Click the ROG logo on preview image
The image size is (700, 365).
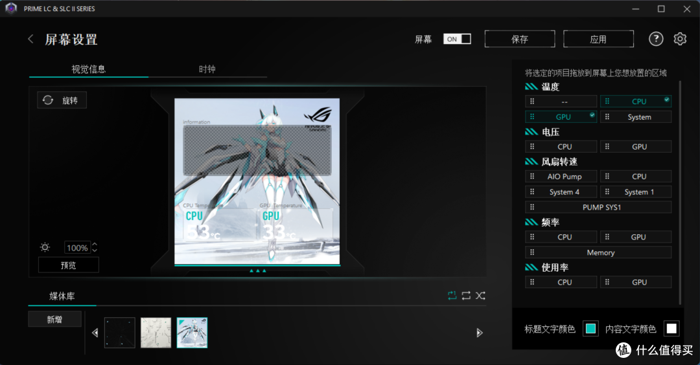point(318,118)
